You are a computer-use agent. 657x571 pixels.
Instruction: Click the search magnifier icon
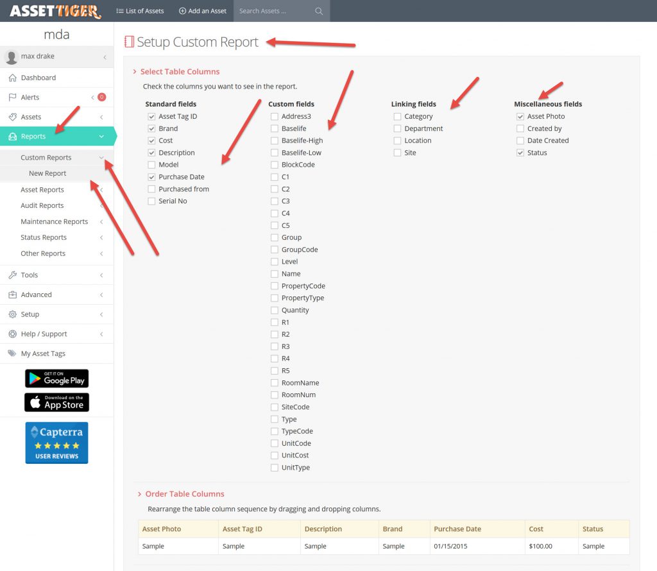tap(319, 11)
